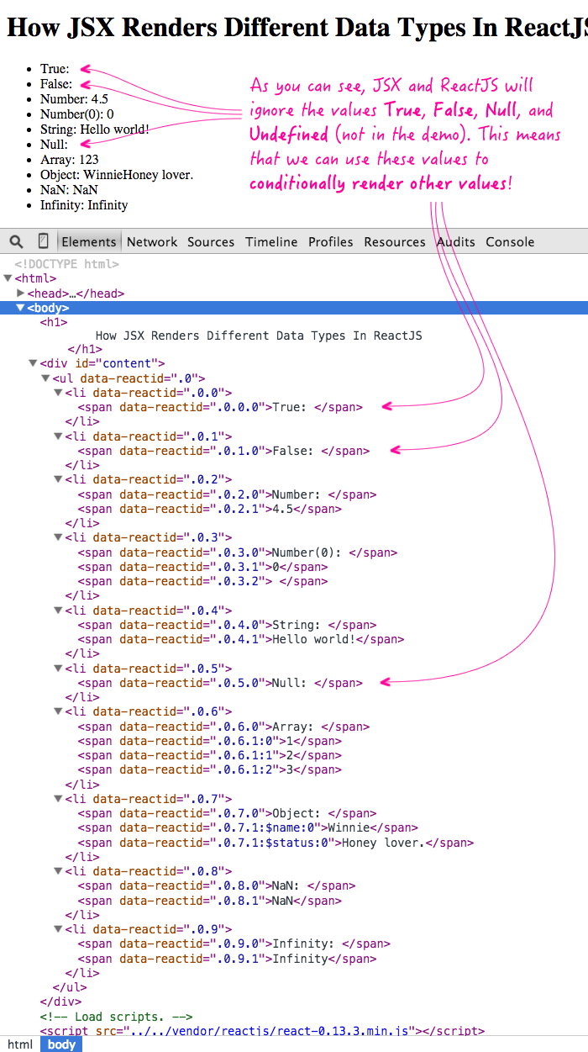Select span .0.6.1:1 containing 2

[209, 755]
